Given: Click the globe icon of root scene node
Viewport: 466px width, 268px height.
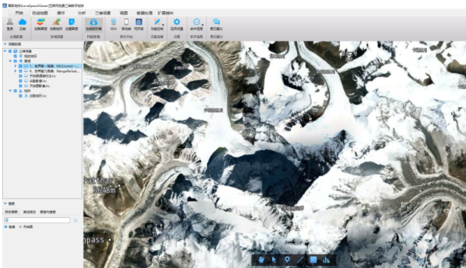Looking at the screenshot, I should (15, 52).
